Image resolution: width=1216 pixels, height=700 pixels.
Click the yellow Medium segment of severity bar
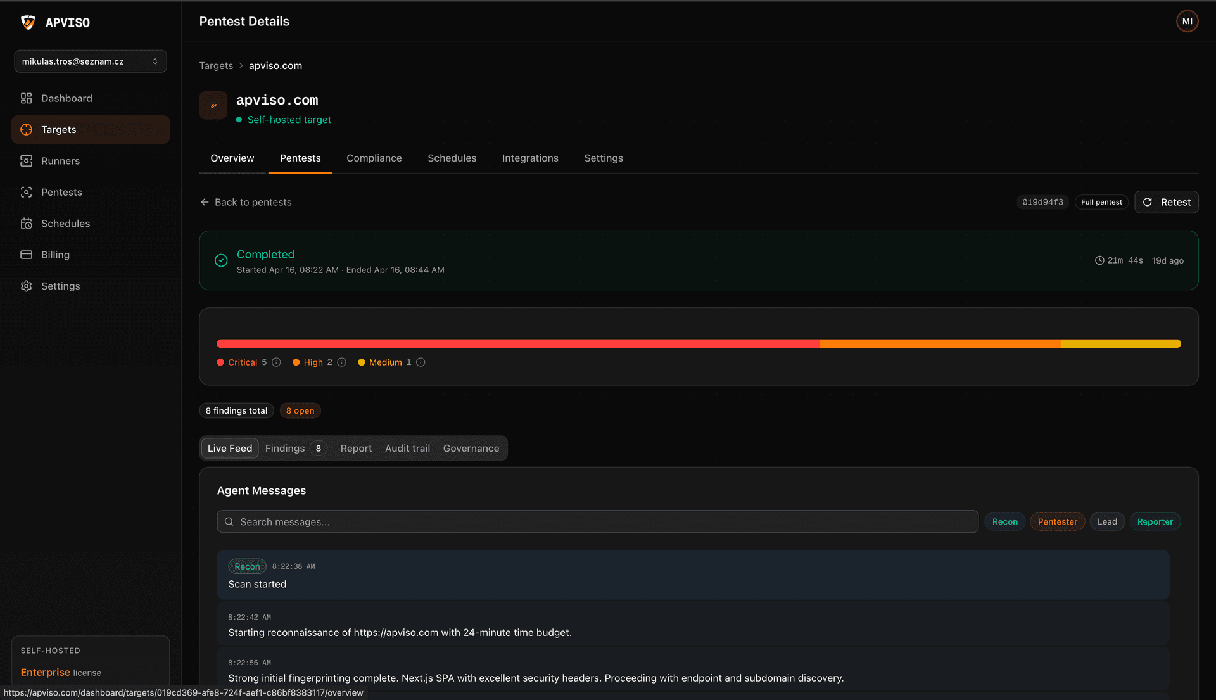click(x=1121, y=344)
